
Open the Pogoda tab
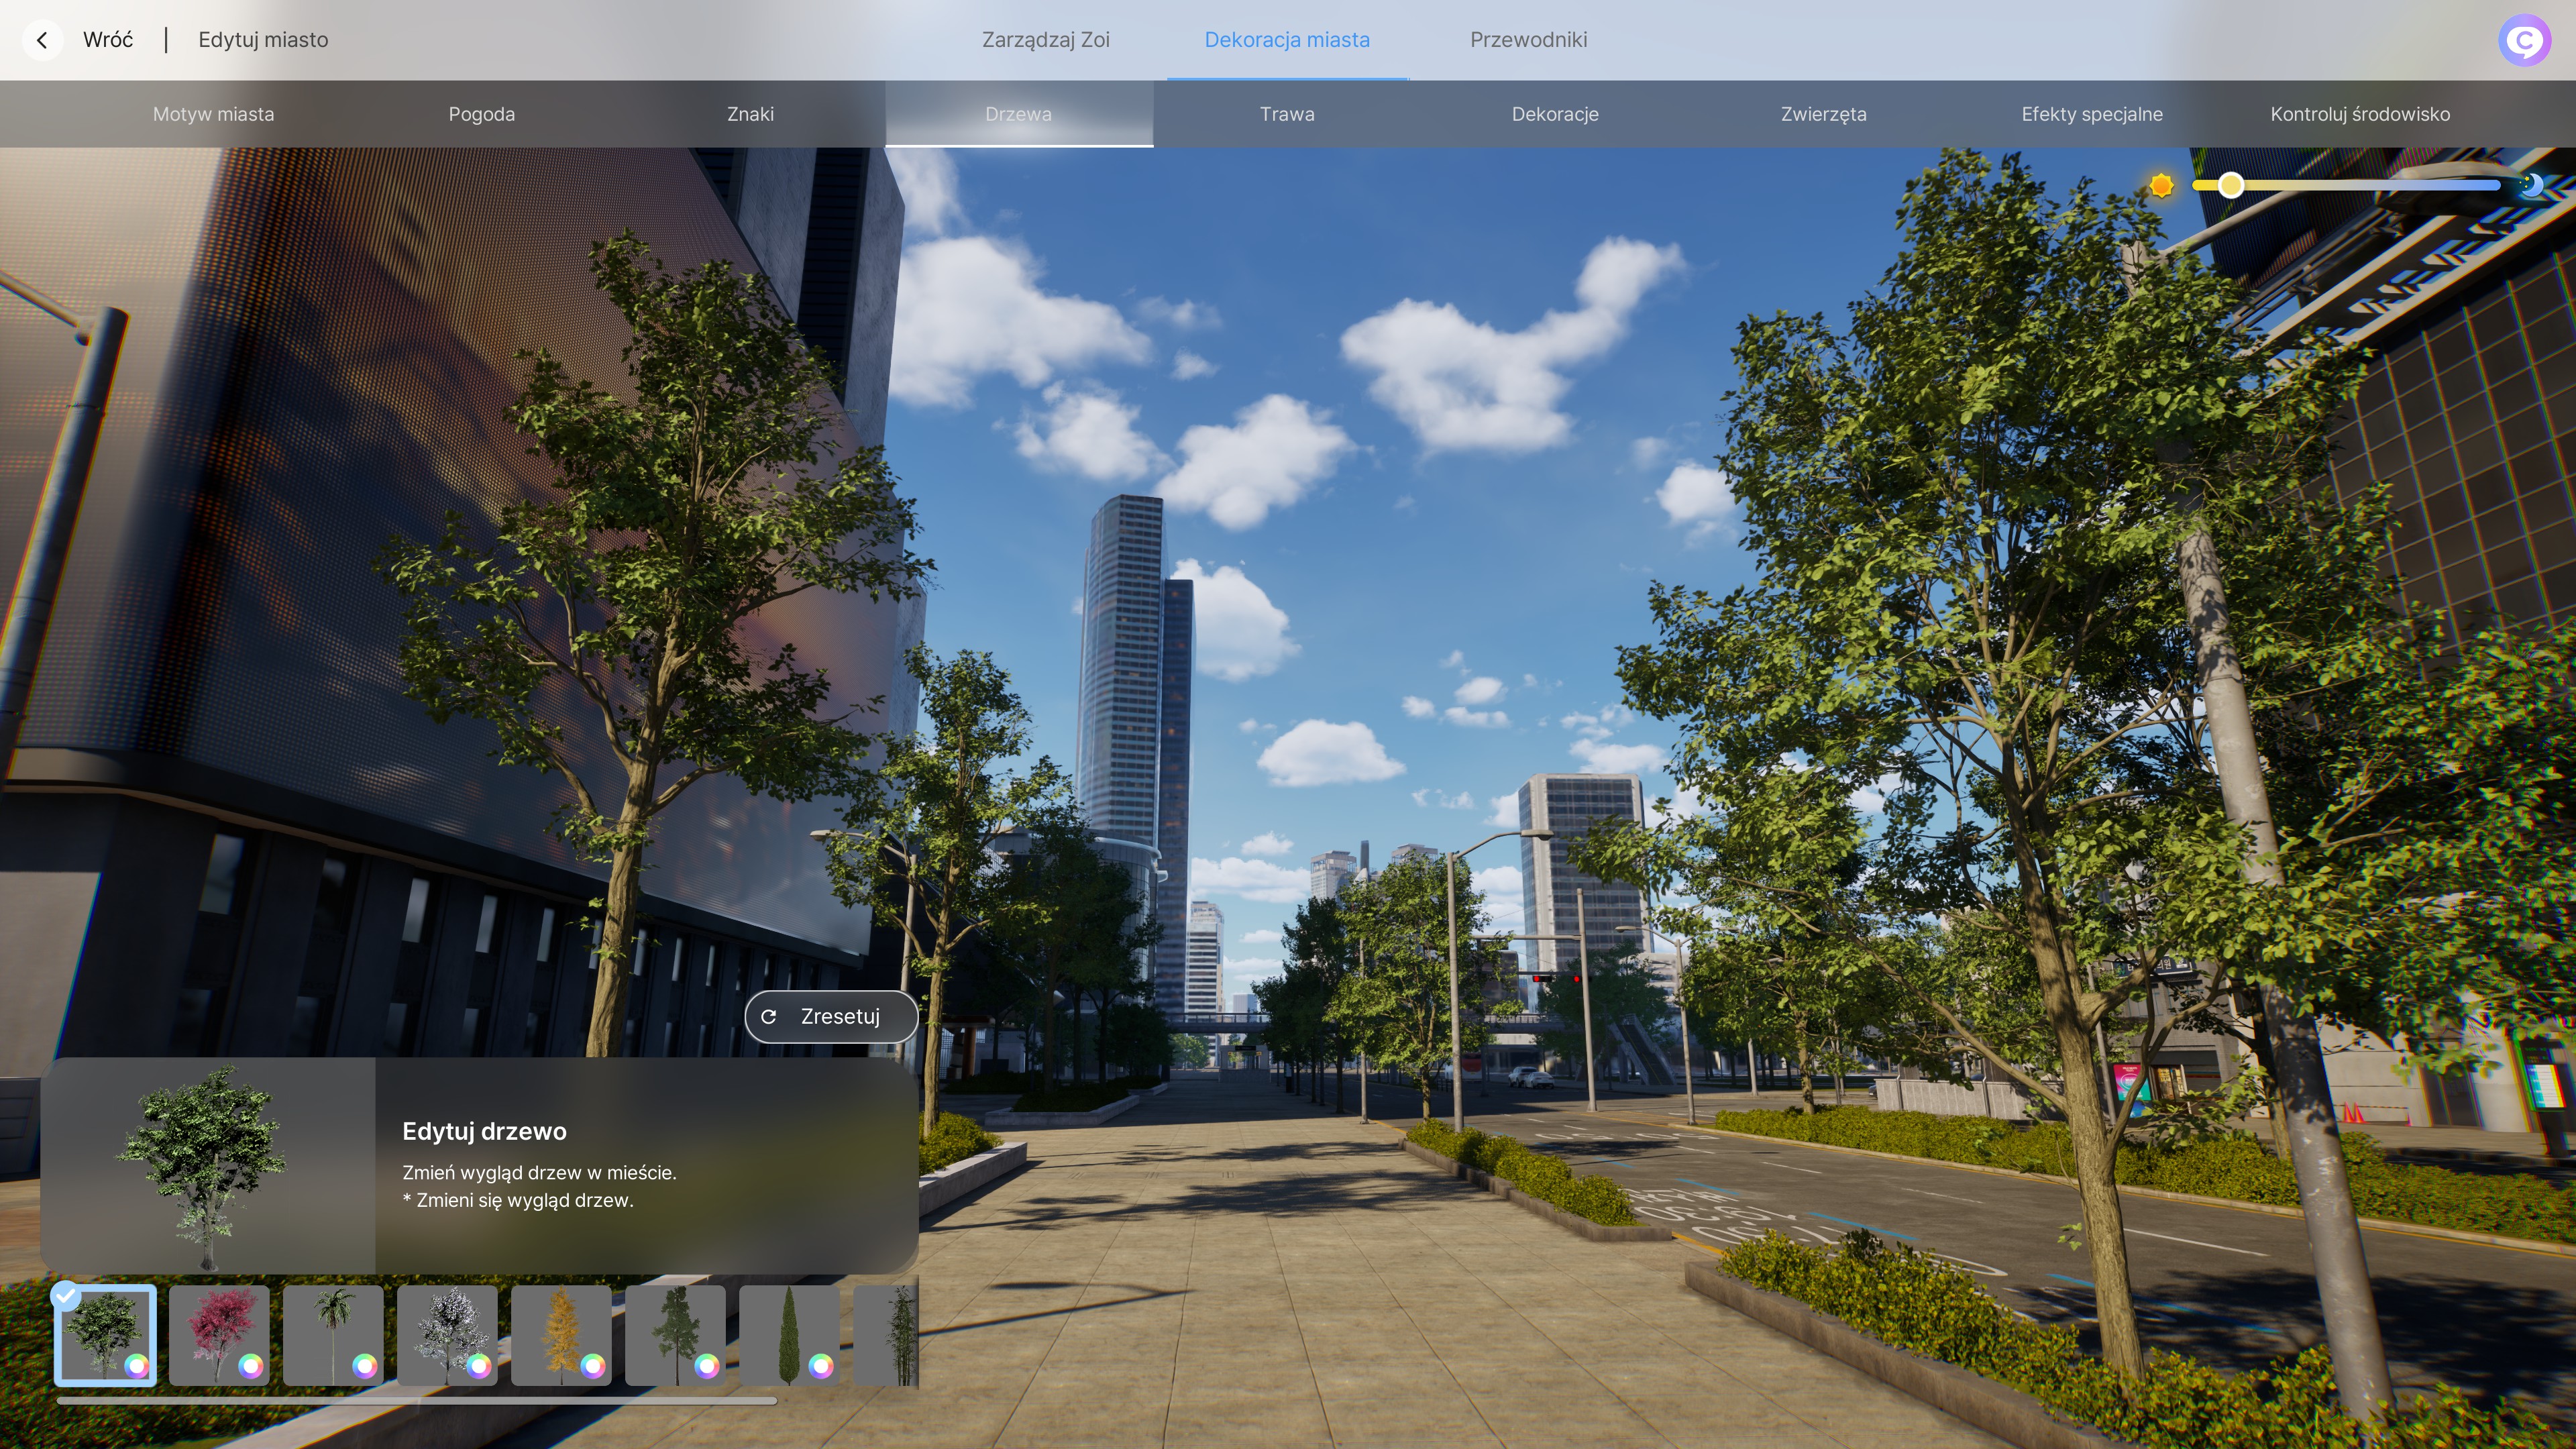coord(482,114)
